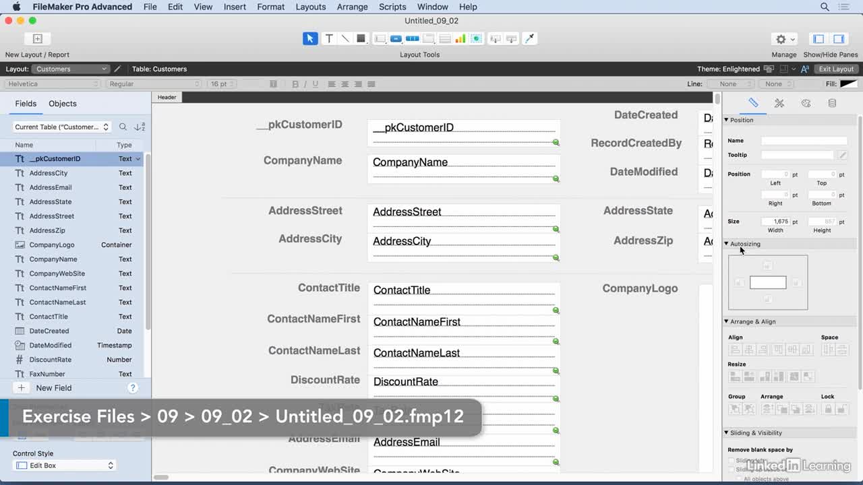Click the New Layout / Report button
The image size is (863, 485).
pos(37,38)
